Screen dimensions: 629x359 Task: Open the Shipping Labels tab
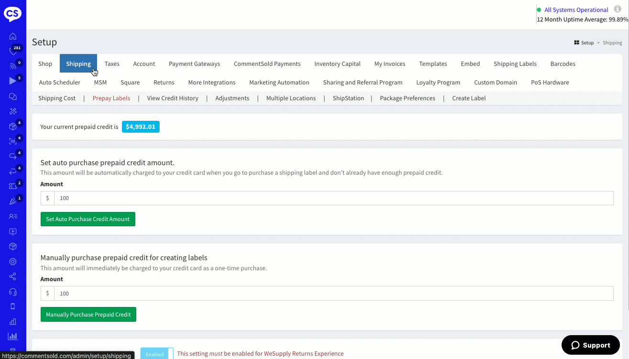click(515, 64)
